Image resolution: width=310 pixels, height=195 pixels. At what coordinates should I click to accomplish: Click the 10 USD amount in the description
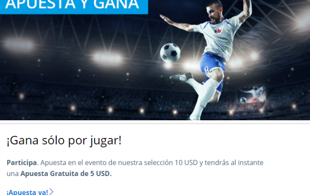click(x=186, y=163)
